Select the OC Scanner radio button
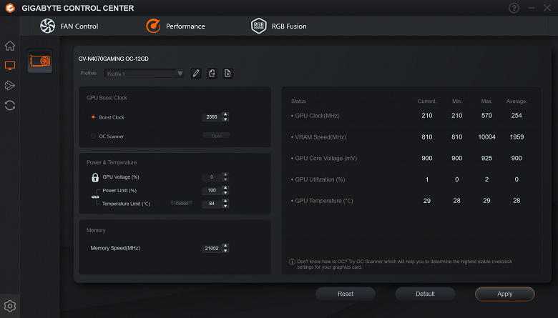The image size is (558, 318). (93, 136)
